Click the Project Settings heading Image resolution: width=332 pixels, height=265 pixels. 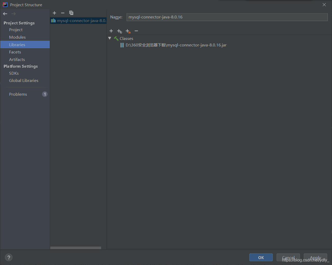19,23
